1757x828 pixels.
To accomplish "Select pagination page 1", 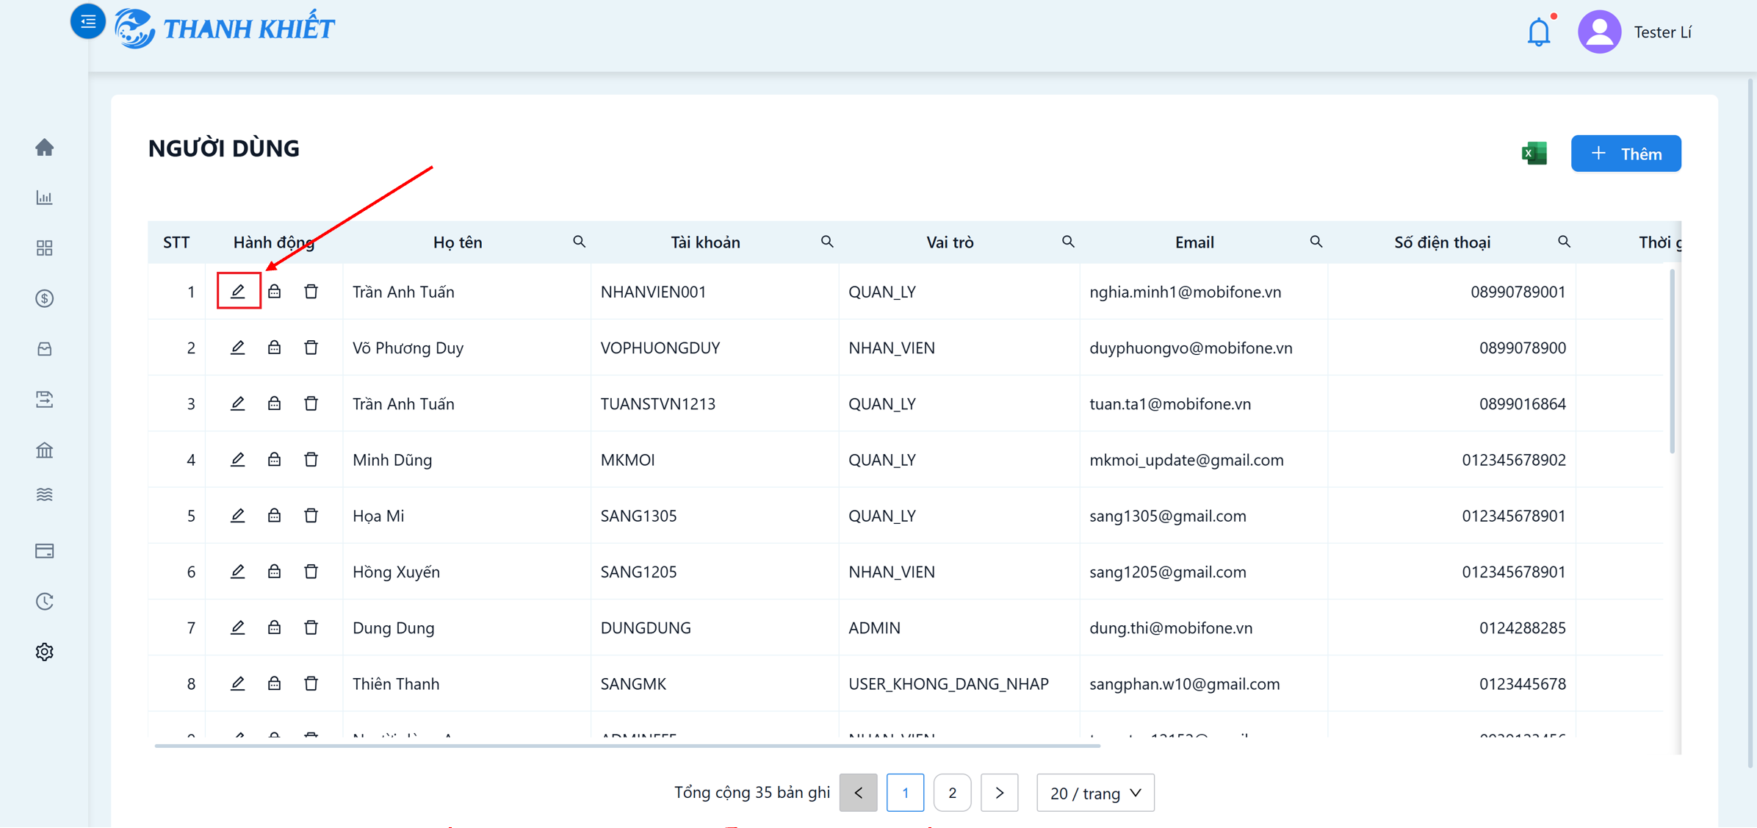I will 906,793.
